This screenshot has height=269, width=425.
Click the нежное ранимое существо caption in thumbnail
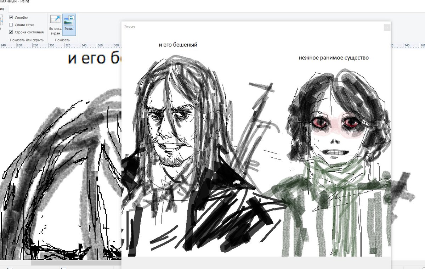(334, 58)
